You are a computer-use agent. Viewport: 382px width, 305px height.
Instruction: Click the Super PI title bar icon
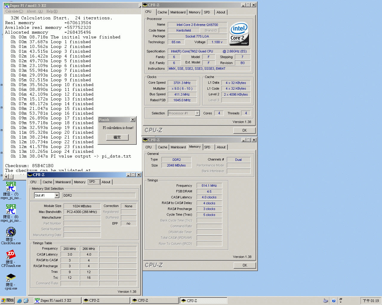point(7,5)
